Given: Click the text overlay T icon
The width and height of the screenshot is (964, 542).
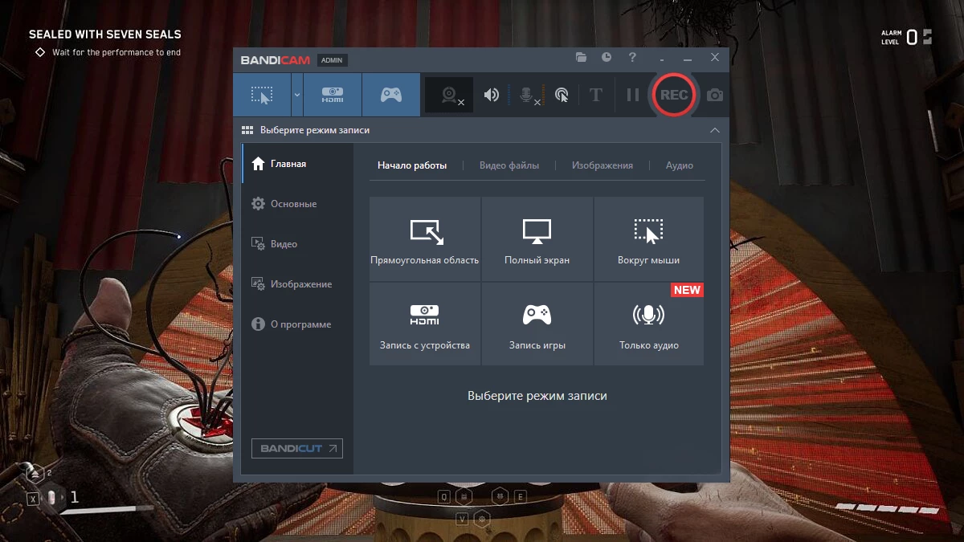Looking at the screenshot, I should [595, 96].
